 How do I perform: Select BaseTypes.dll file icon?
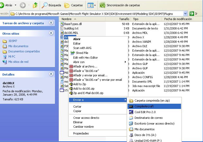pos(62,24)
